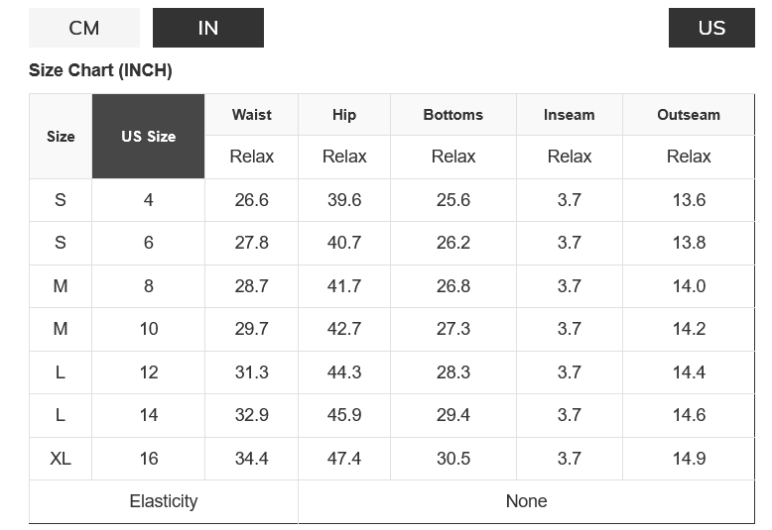Select the US size 4 cell
The width and height of the screenshot is (772, 530).
(149, 200)
